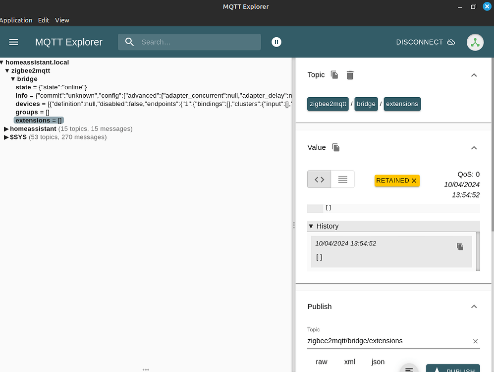
Task: Select the info topic row
Action: [154, 96]
